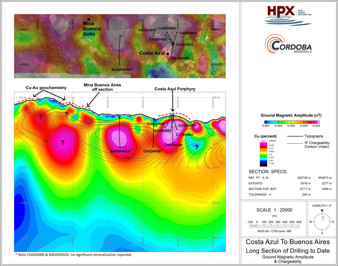This screenshot has height=266, width=338.
Task: Click the north arrow compass symbol
Action: coord(322,222)
